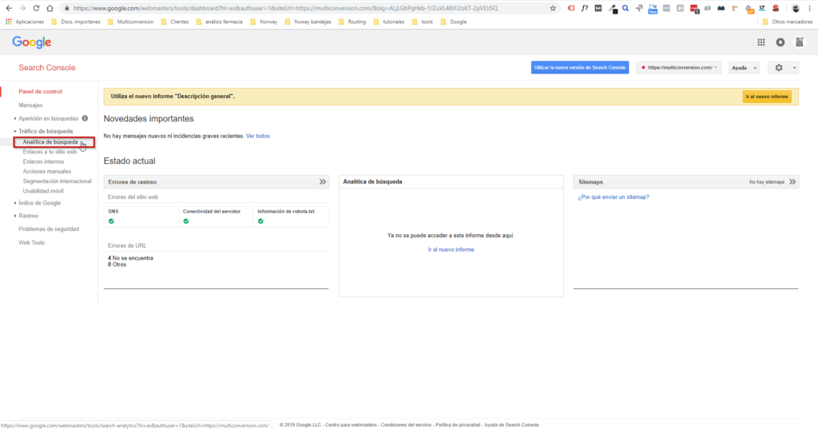Open Analítica de búsqueda in sidebar
The height and width of the screenshot is (429, 818).
50,142
